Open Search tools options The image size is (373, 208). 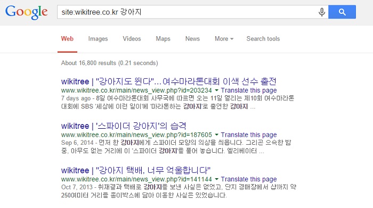(x=263, y=39)
